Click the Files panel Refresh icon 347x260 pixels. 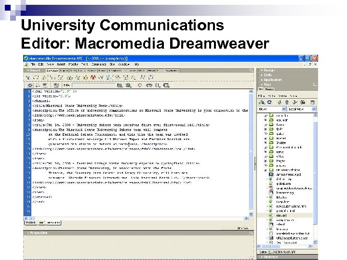click(269, 102)
